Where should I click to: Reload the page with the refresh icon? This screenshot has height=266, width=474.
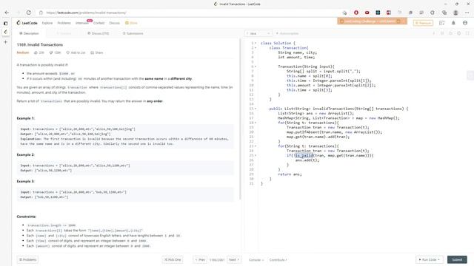[29, 13]
